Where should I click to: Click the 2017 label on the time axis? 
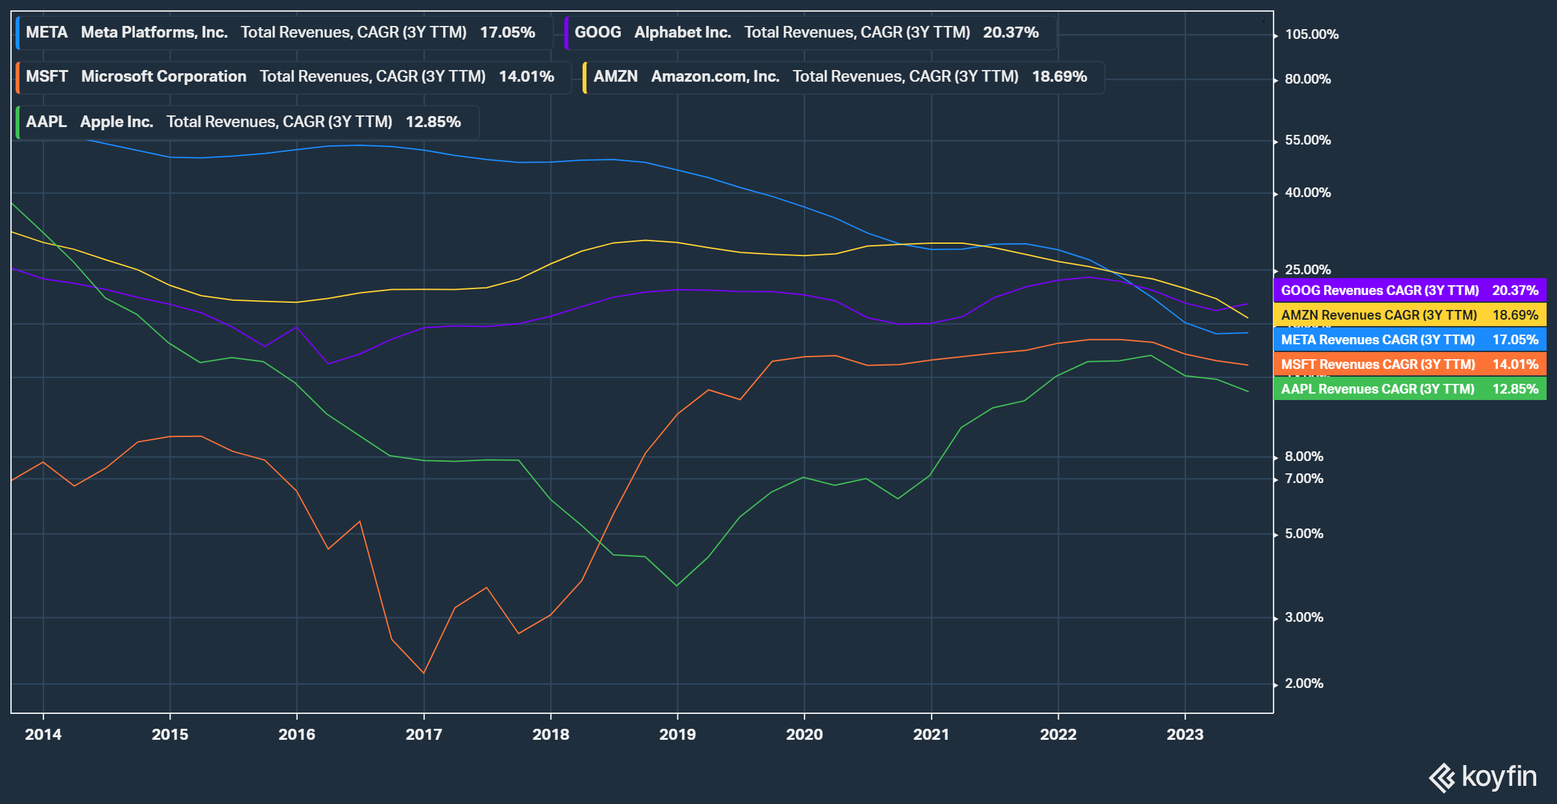click(424, 735)
